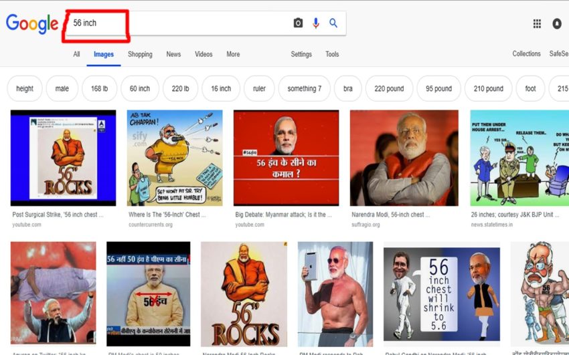Select the "ruler" suggestion chip
This screenshot has height=355, width=569.
[259, 88]
